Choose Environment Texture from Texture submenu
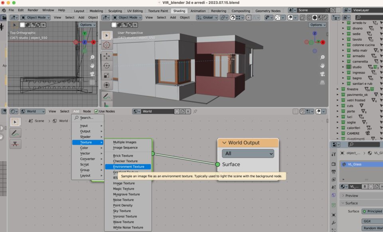The width and height of the screenshot is (383, 232). [128, 167]
